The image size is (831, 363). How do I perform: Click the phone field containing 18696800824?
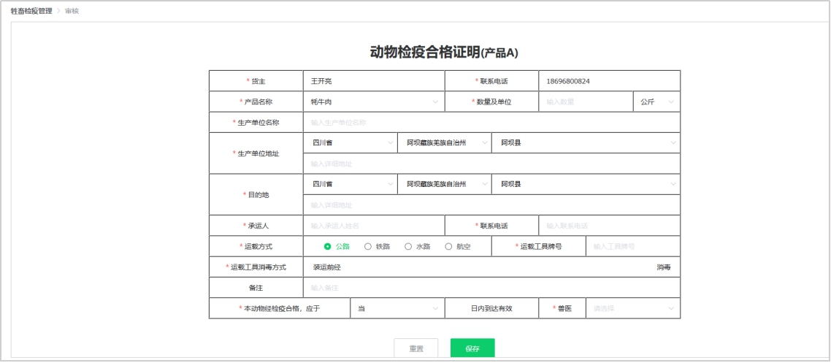pyautogui.click(x=610, y=81)
